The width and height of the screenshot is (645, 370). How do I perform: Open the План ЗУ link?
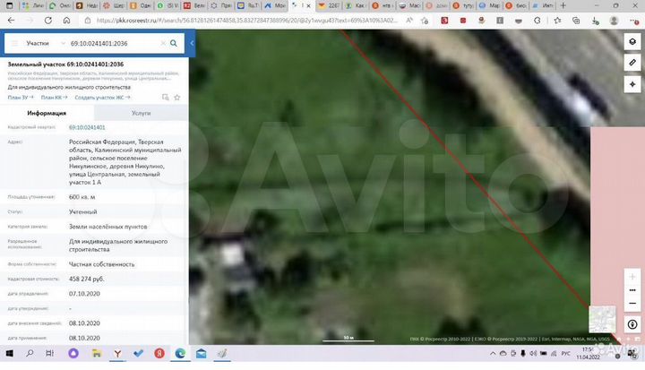point(20,98)
